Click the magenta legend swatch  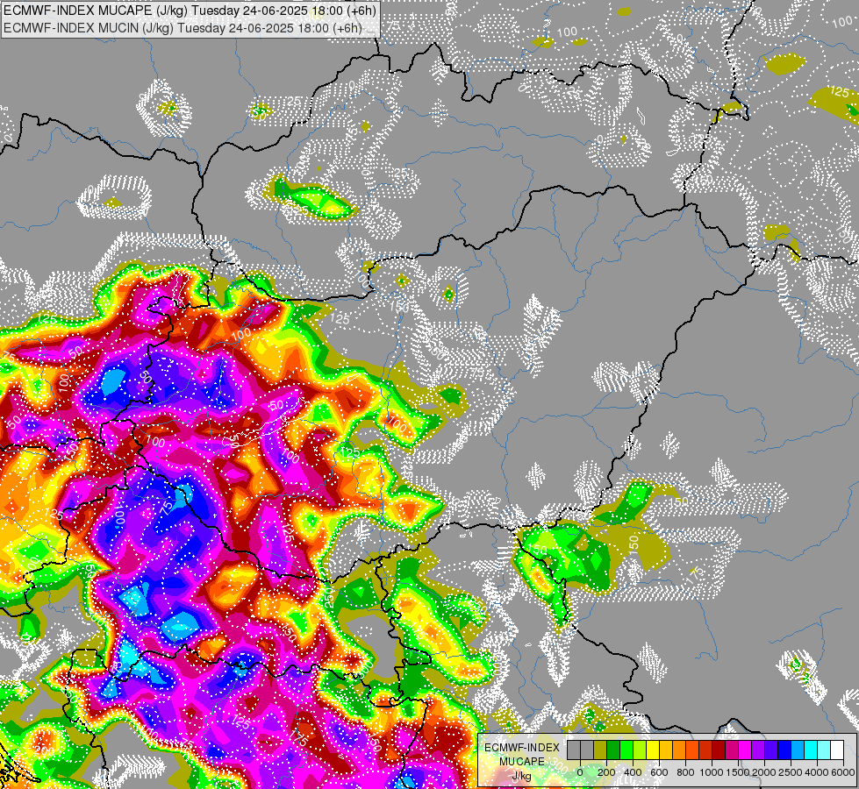click(x=745, y=750)
